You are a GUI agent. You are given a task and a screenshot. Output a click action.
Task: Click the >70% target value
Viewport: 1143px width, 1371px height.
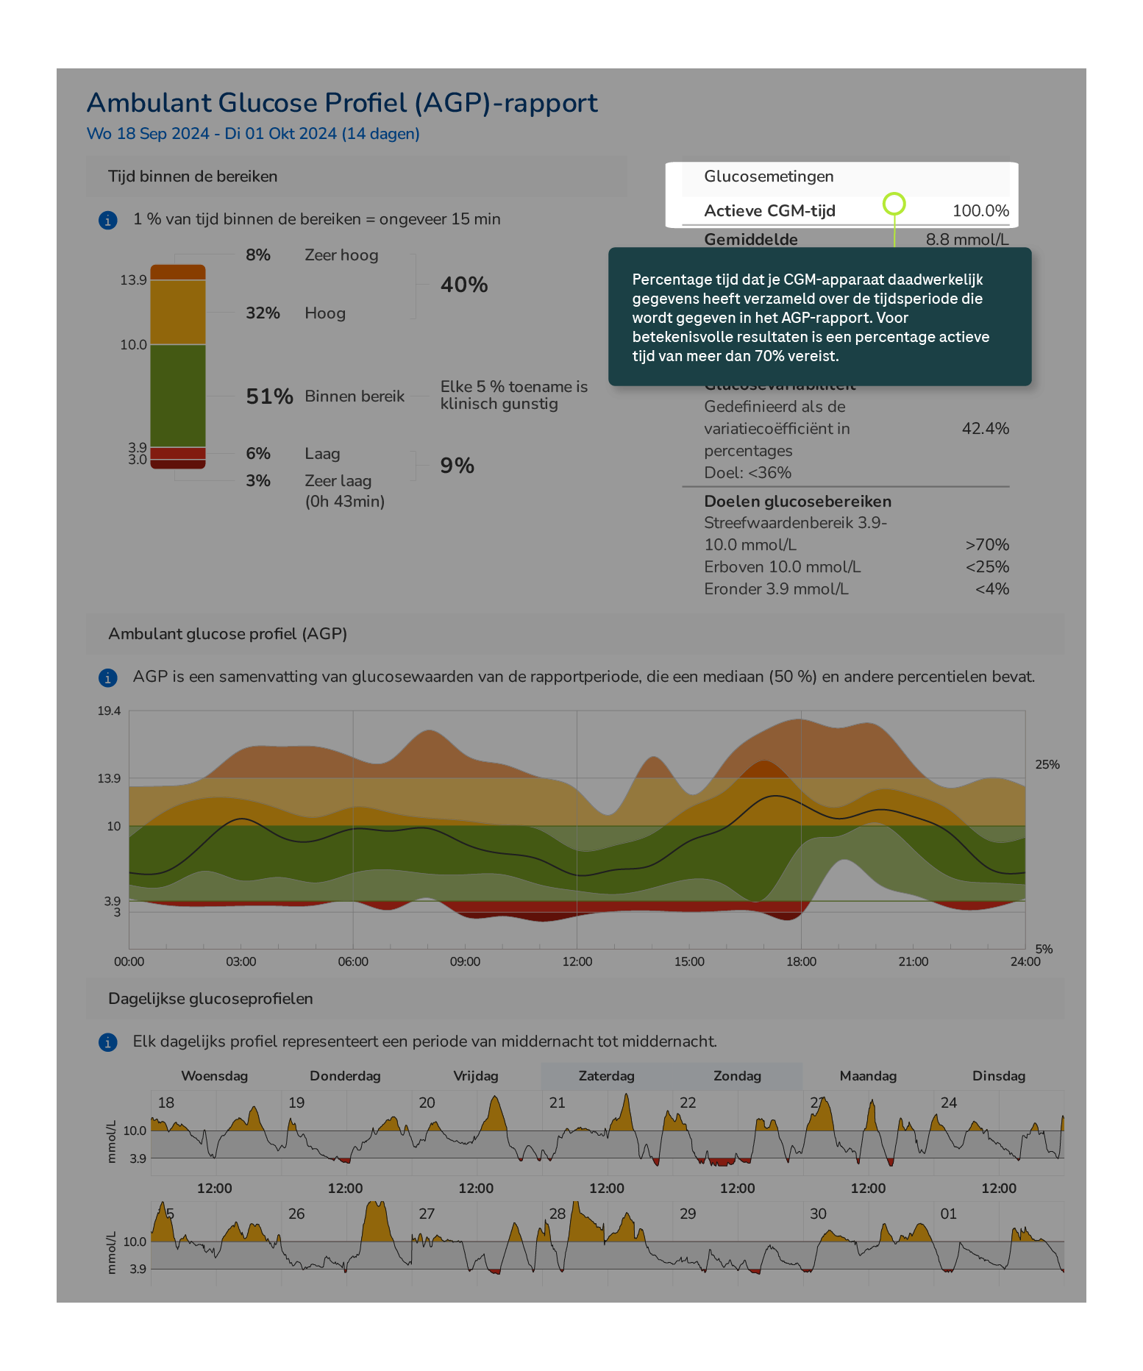click(x=987, y=545)
